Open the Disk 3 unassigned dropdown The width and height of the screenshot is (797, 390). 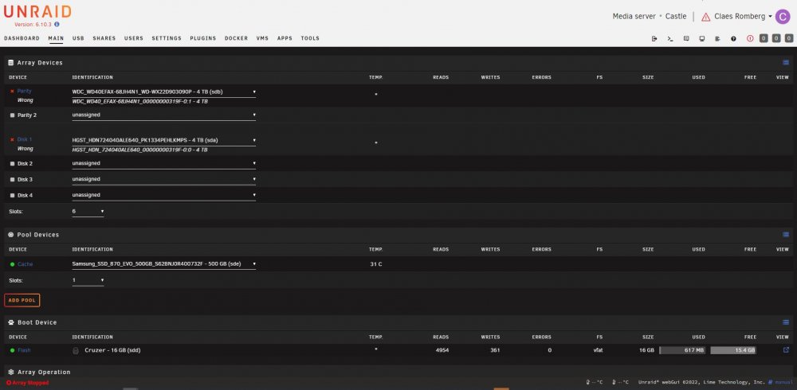click(x=163, y=179)
